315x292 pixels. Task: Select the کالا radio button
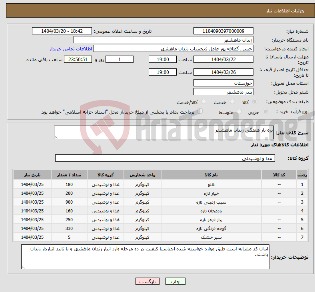coord(255,102)
